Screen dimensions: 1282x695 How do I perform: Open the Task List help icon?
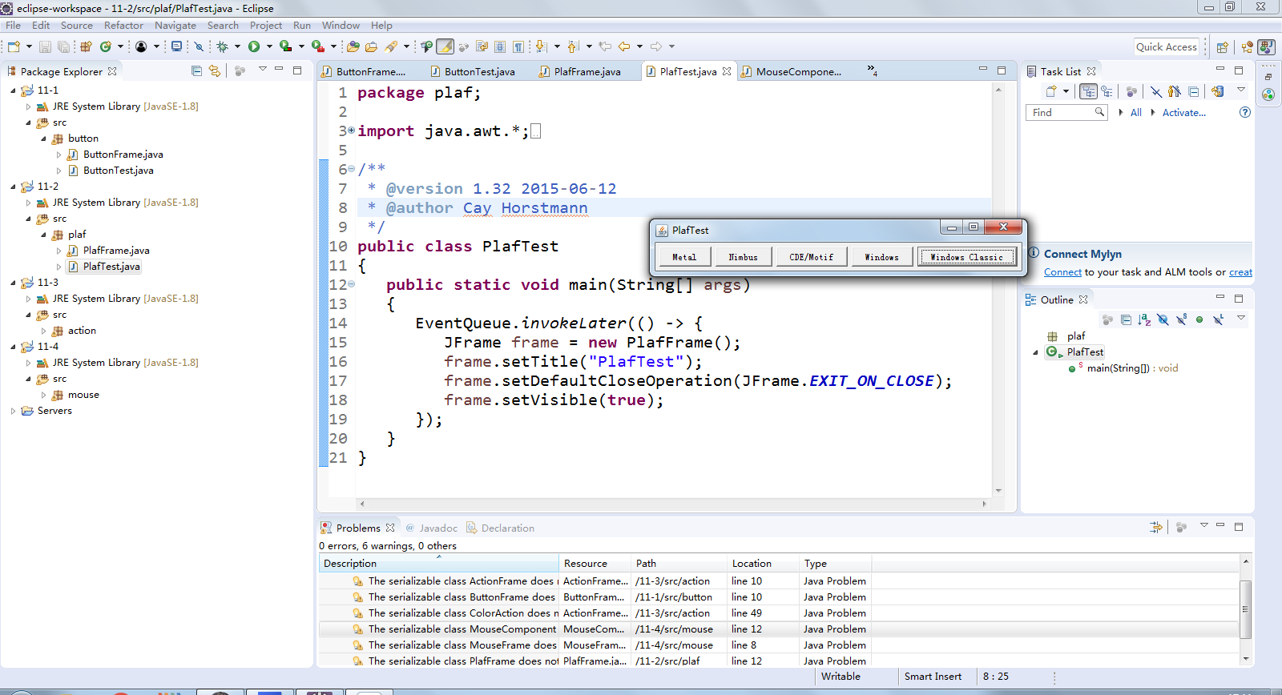(x=1245, y=112)
